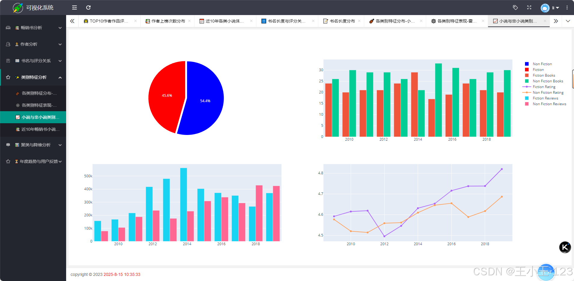
Task: Close the 各类别特征分布-小 tab
Action: pos(421,21)
